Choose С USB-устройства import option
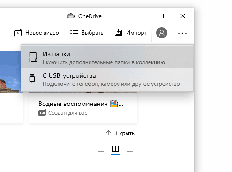This screenshot has width=232, height=172. coord(107,80)
